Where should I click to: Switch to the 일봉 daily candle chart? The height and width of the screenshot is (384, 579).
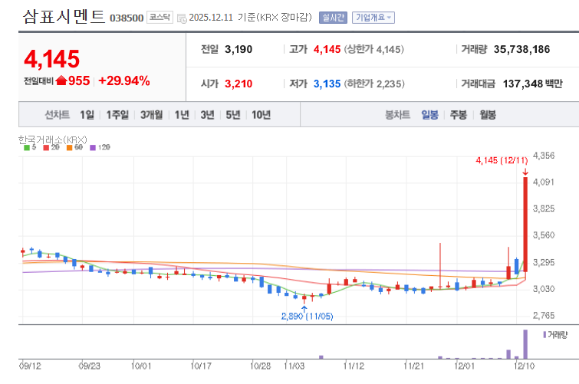tap(429, 115)
